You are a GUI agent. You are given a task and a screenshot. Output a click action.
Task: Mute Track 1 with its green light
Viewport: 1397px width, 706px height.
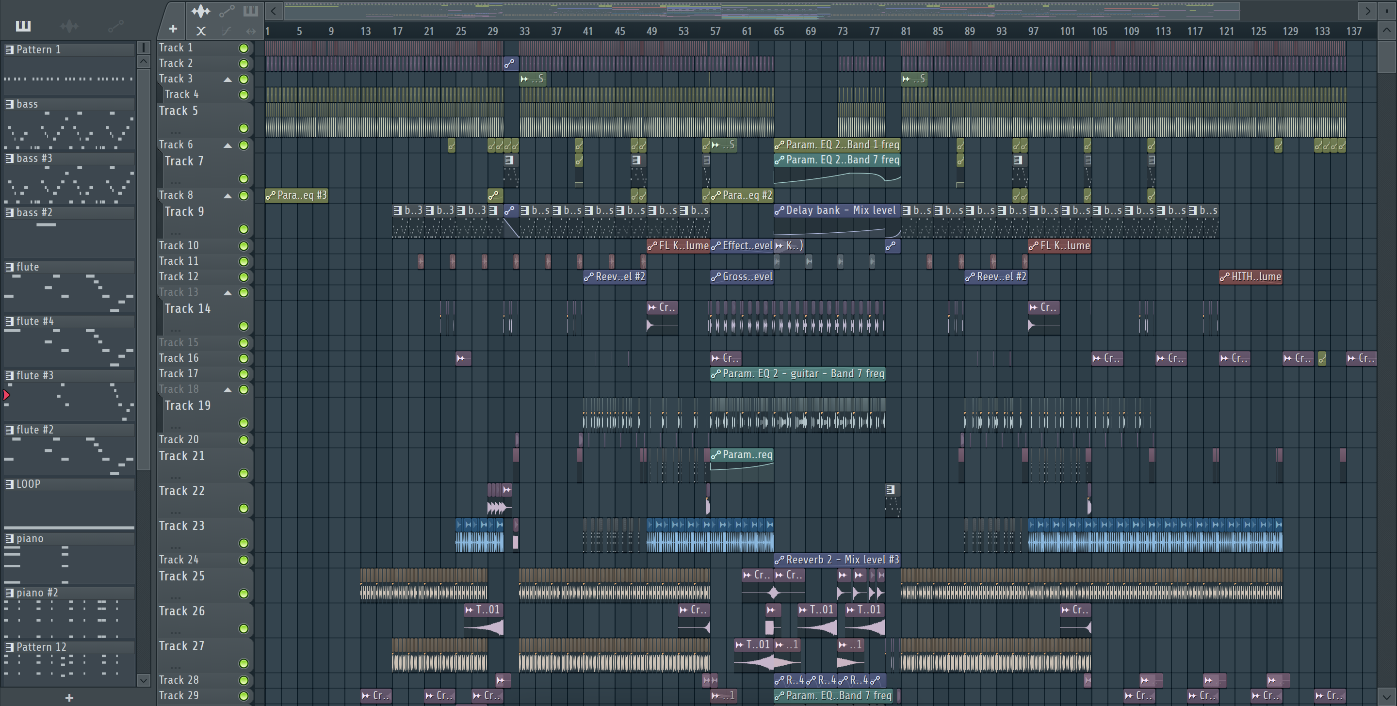pyautogui.click(x=244, y=48)
